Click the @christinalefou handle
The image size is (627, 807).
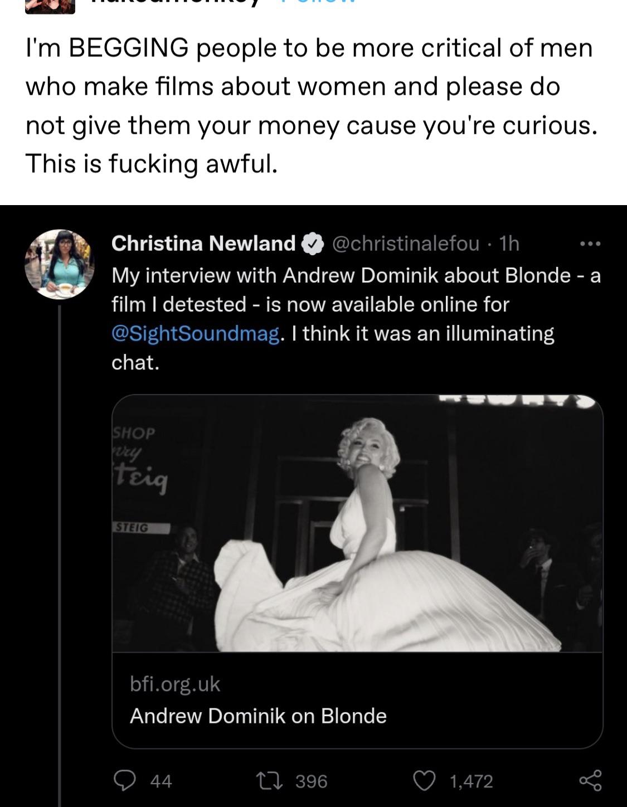405,244
